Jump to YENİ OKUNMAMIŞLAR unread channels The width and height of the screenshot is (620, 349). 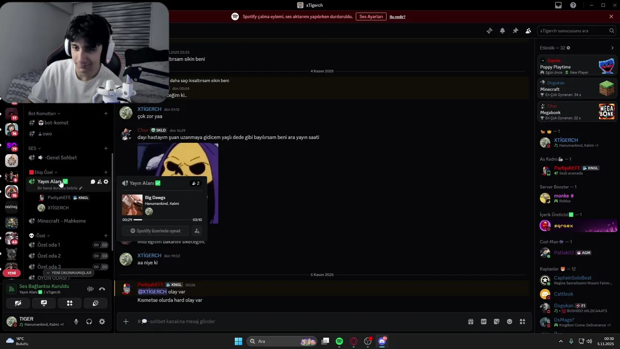pos(69,273)
